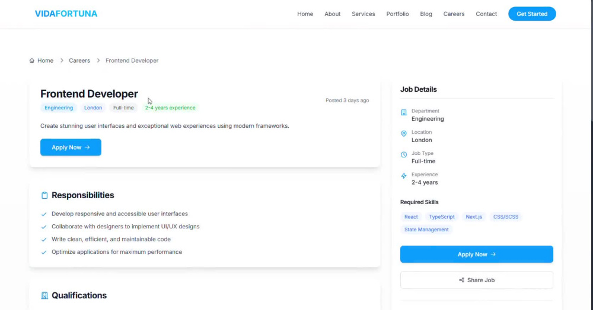Click checkmark beside Collaborate with designers

click(44, 227)
